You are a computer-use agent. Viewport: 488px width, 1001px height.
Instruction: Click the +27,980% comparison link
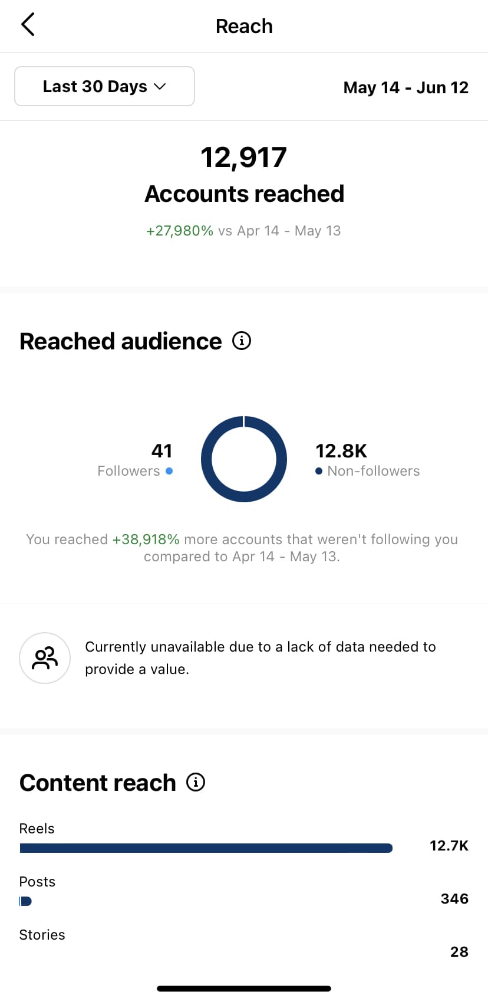(x=180, y=230)
